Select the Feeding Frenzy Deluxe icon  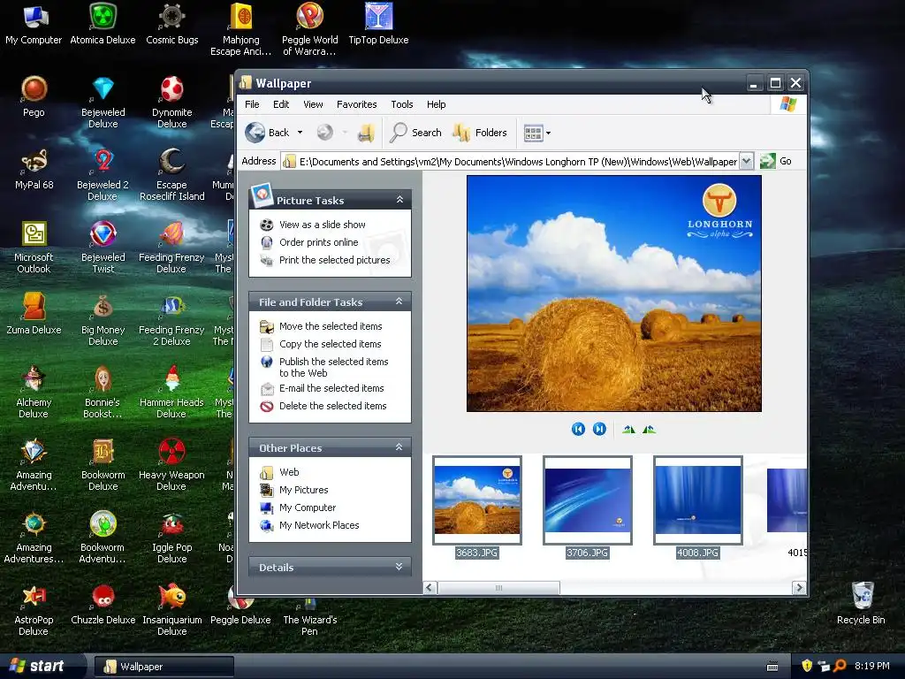coord(171,248)
